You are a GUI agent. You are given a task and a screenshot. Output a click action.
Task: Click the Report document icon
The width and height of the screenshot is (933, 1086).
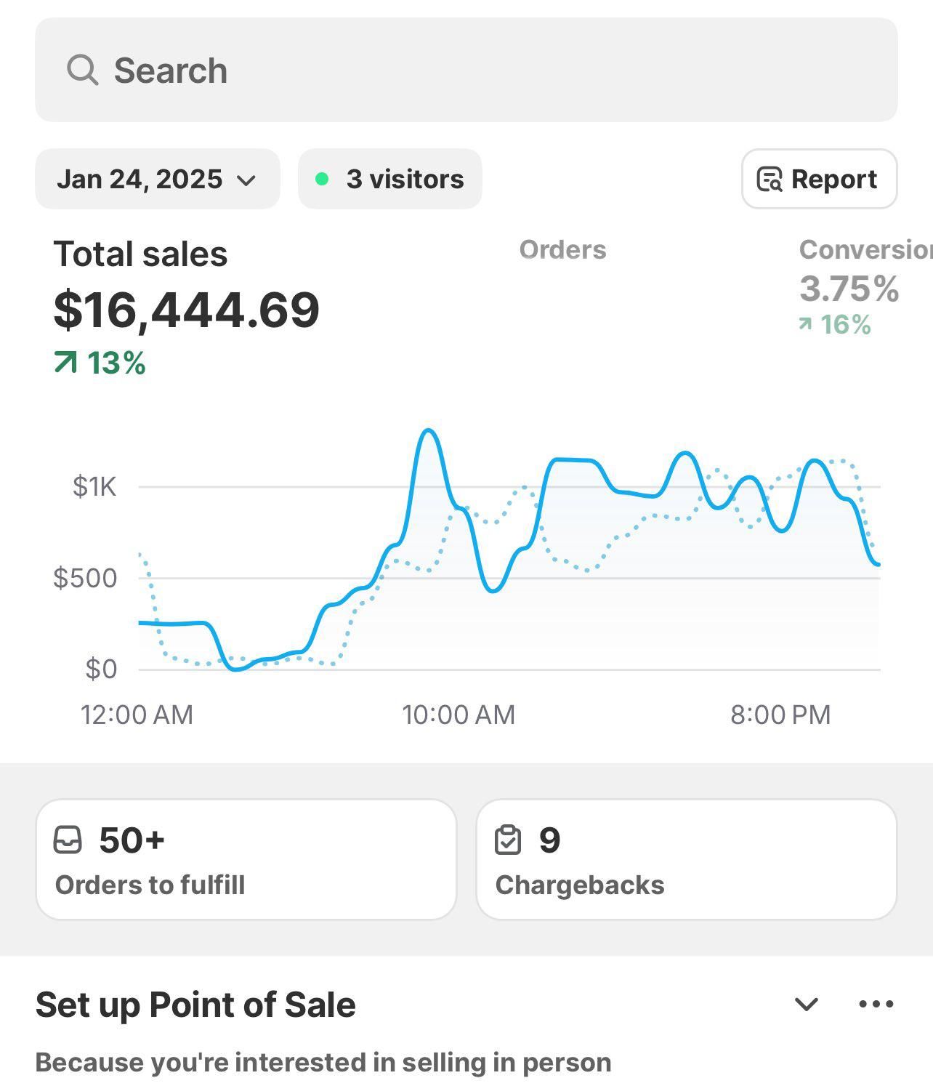pyautogui.click(x=770, y=179)
